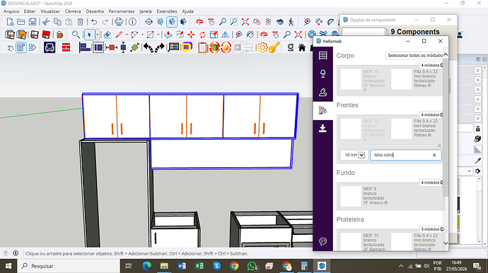Expand the Arc tool dropdown arrow
488x273 pixels.
(x=142, y=35)
